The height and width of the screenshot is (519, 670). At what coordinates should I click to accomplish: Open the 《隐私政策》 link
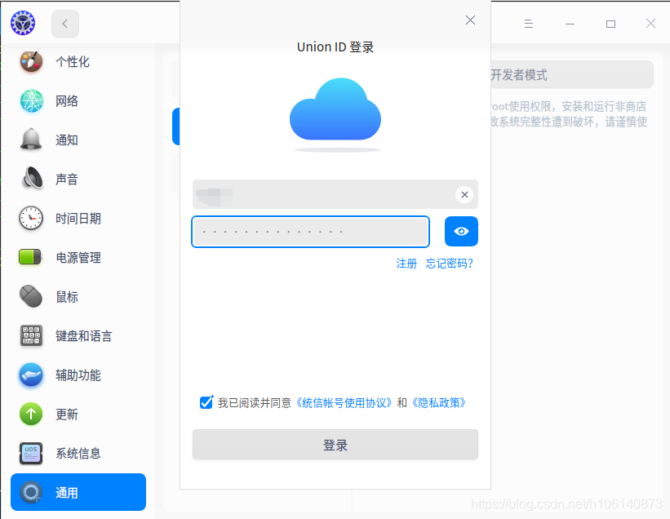(439, 403)
